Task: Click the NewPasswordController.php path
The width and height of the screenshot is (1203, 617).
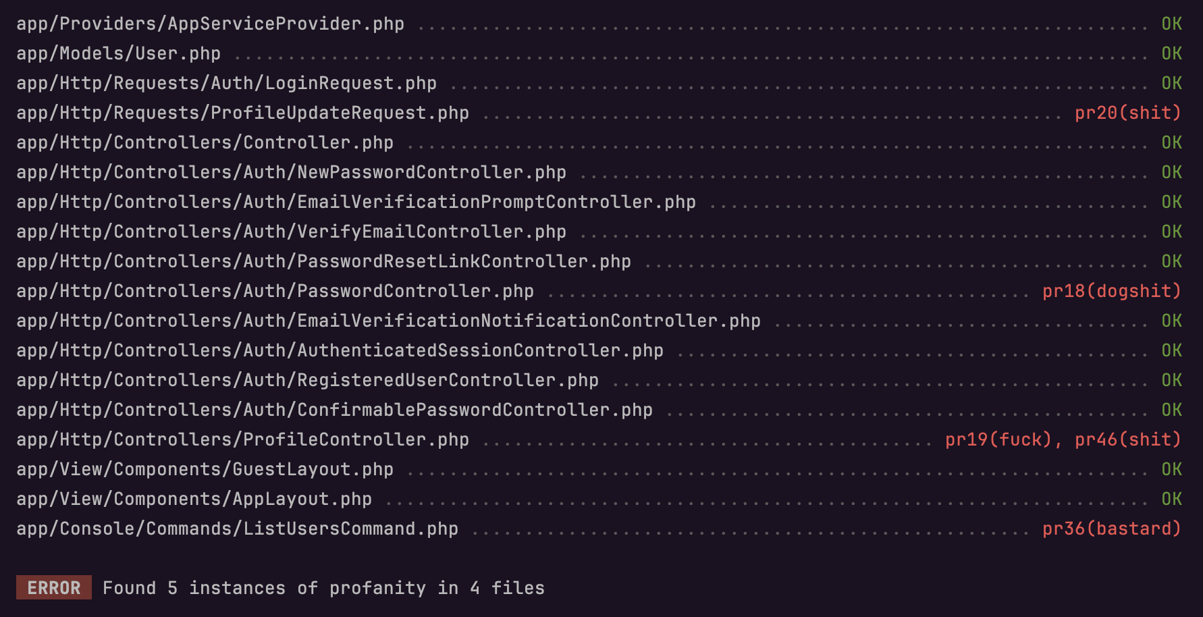Action: 291,172
